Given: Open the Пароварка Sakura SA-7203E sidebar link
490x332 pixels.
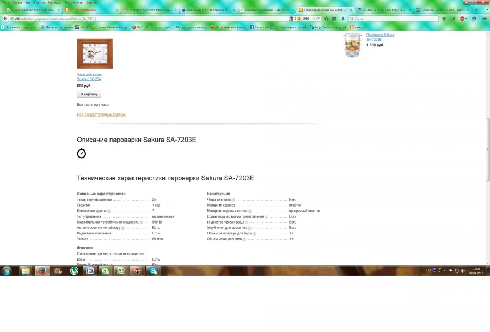Looking at the screenshot, I should 380,37.
